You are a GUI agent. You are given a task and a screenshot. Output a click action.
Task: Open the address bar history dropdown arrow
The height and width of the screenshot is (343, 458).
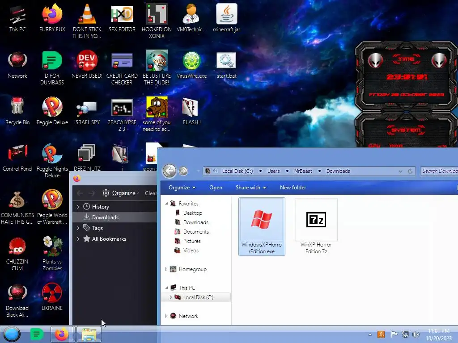pos(400,171)
